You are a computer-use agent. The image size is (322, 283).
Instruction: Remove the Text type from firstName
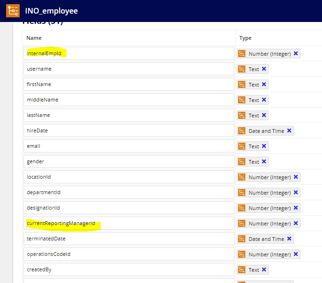(x=264, y=84)
